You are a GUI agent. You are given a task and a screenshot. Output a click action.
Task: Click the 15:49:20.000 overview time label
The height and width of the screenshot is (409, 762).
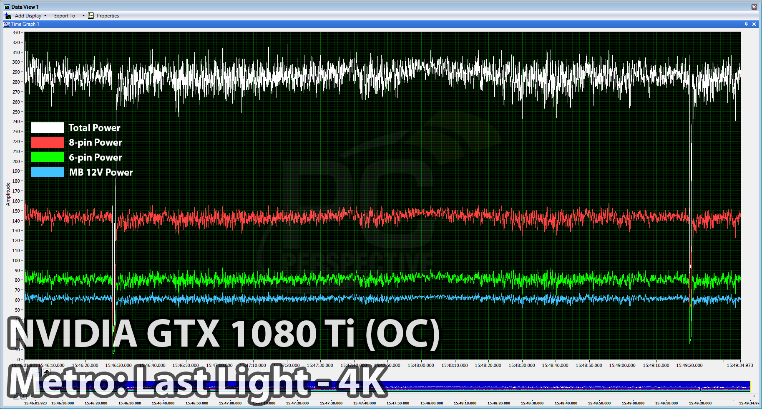click(700, 403)
